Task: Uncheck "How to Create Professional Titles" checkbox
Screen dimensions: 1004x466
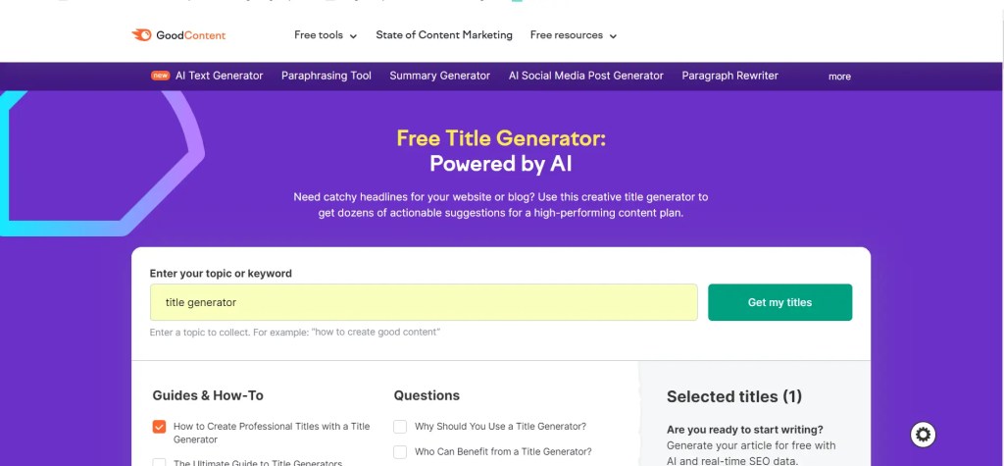Action: [x=159, y=427]
